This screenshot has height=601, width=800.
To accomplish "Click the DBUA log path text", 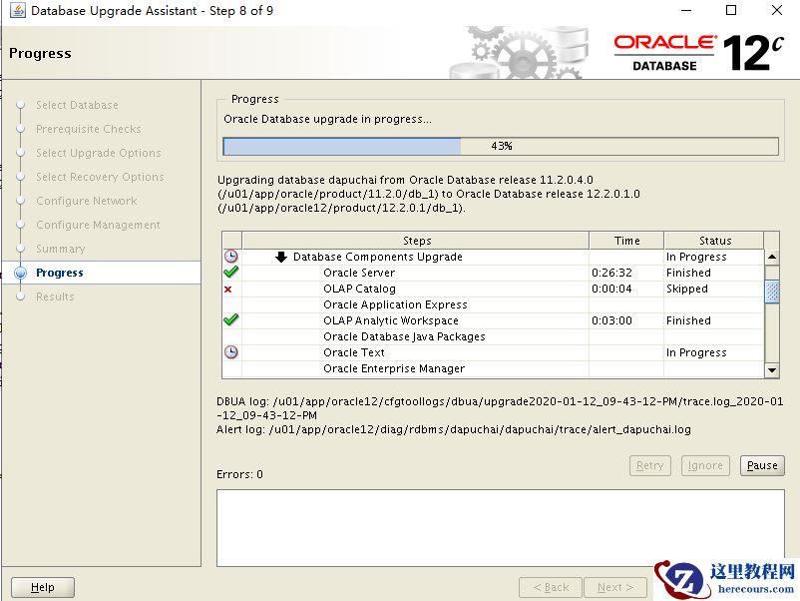I will tap(500, 408).
